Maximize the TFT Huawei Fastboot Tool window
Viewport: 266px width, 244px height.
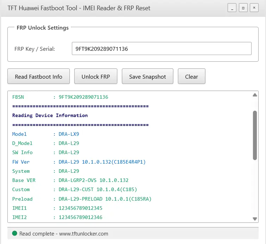pyautogui.click(x=243, y=8)
